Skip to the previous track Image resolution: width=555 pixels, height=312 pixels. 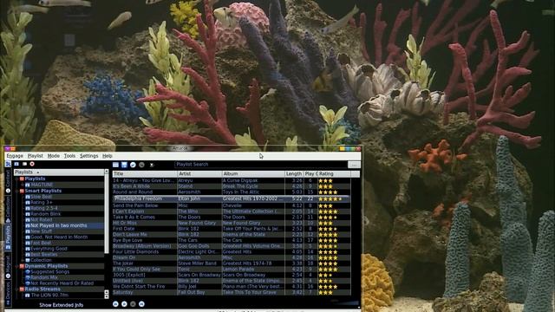[x=115, y=304]
